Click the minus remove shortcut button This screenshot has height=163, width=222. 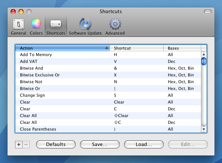click(26, 145)
